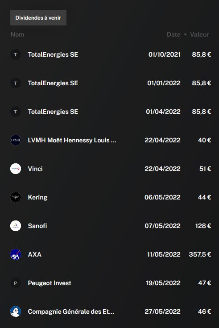Click the Michelin Bibendum logo icon
Screen dimensions: 219x328
tap(16, 311)
